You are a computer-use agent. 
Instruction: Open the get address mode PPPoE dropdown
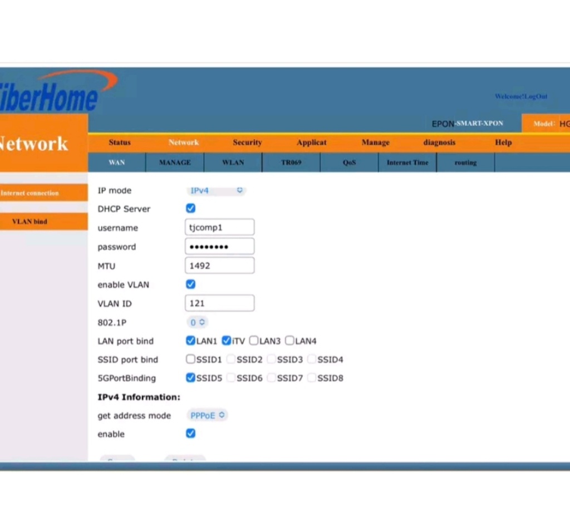pyautogui.click(x=207, y=415)
